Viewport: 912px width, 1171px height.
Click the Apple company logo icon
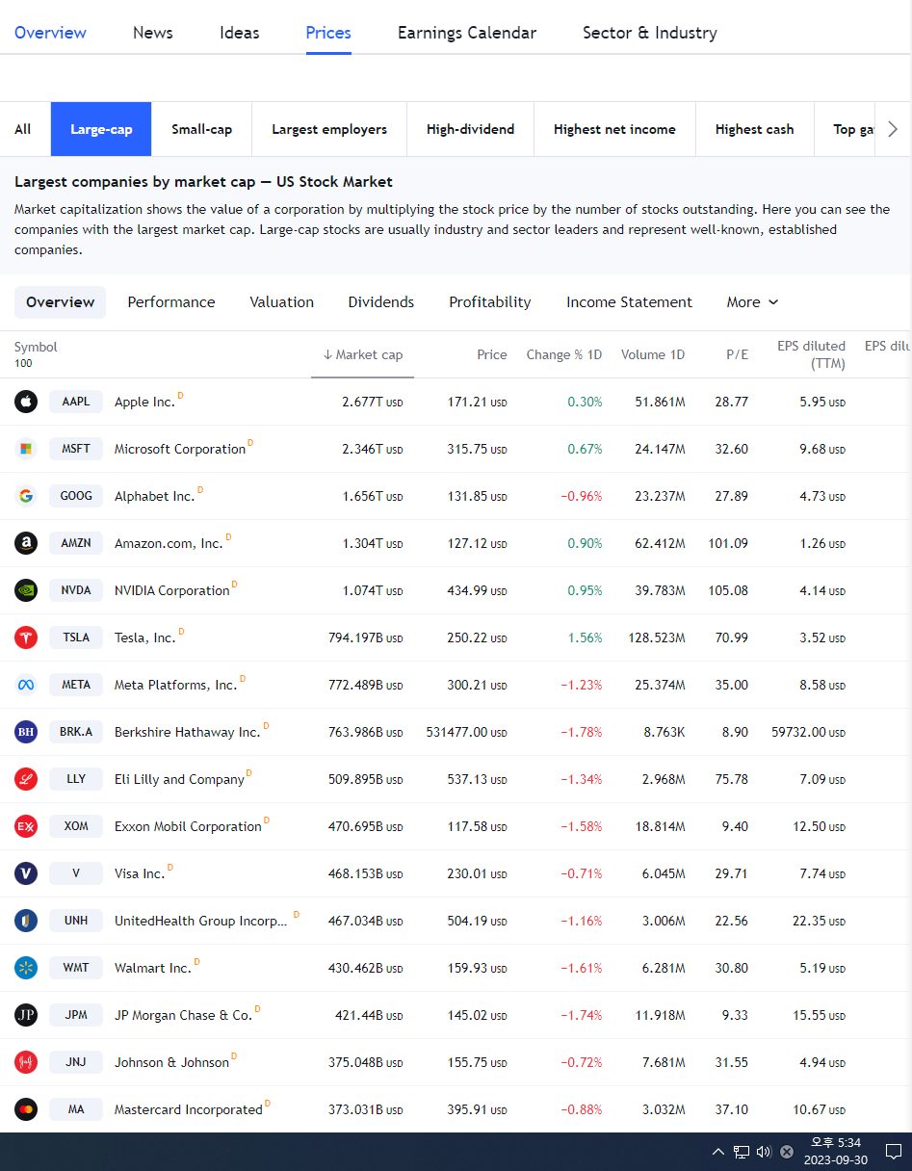pyautogui.click(x=26, y=402)
